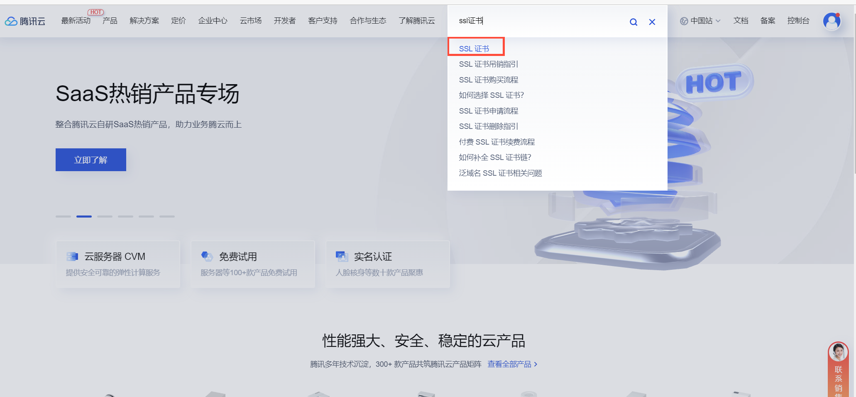Image resolution: width=856 pixels, height=397 pixels.
Task: Click the 查看全部产品 link
Action: tap(509, 364)
